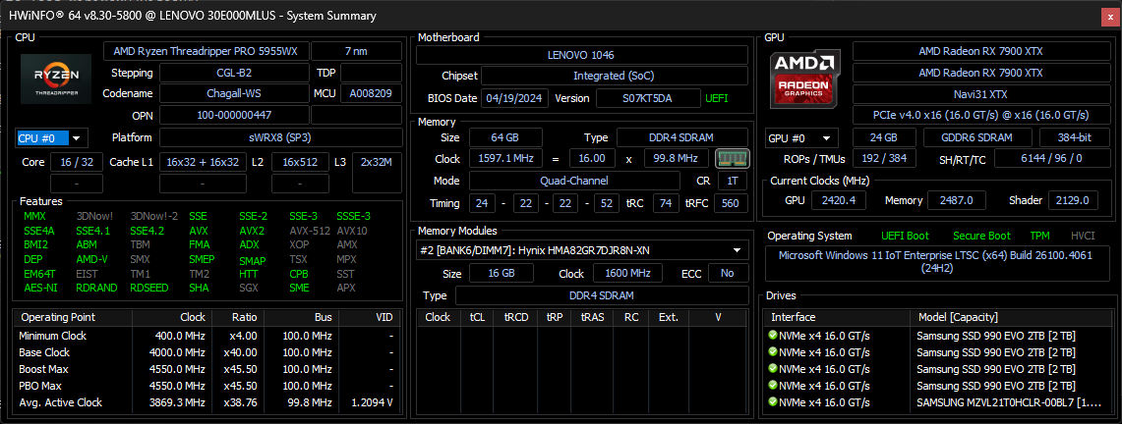The height and width of the screenshot is (424, 1122).
Task: Click the SHA feature label
Action: 199,289
